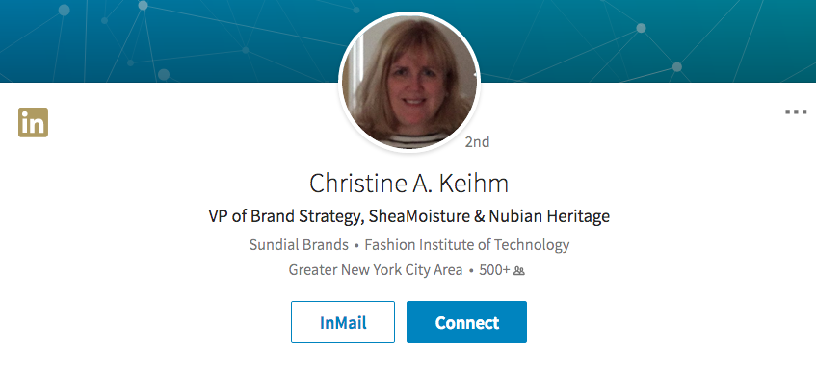Image resolution: width=816 pixels, height=370 pixels.
Task: Click the Greater New York City Area location
Action: click(x=375, y=270)
